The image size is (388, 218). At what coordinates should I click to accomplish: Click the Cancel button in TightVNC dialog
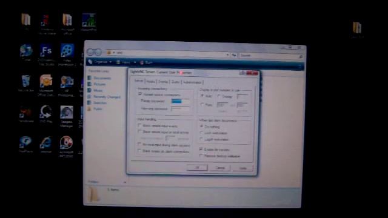219,168
